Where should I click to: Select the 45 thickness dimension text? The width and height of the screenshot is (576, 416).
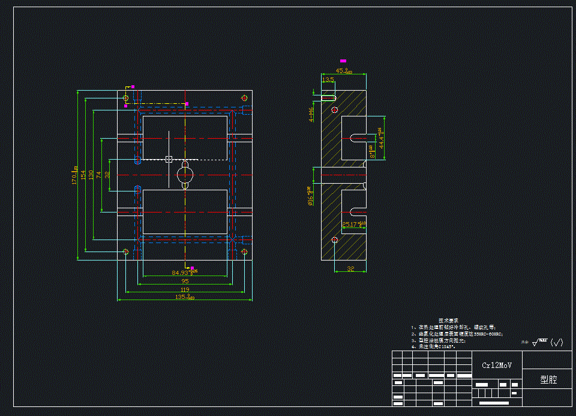pos(344,71)
